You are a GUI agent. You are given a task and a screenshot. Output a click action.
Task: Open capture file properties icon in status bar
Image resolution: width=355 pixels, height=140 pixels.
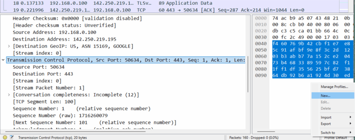click(12, 137)
